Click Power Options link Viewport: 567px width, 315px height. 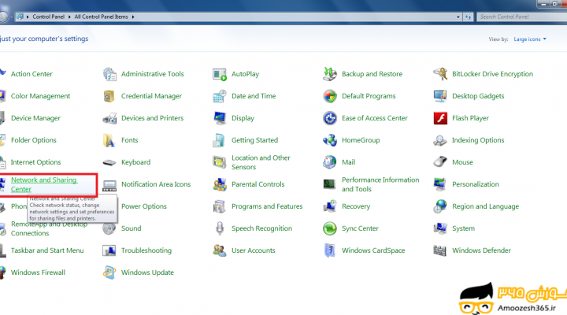[144, 206]
